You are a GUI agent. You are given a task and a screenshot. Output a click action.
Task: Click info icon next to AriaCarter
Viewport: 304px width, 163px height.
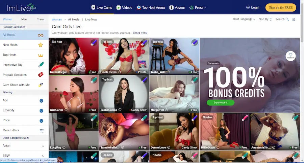click(66, 110)
